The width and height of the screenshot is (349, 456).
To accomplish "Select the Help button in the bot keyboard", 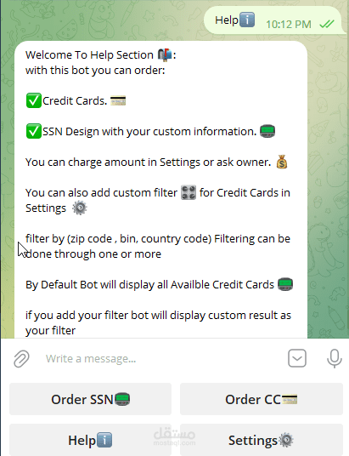I will pos(90,440).
